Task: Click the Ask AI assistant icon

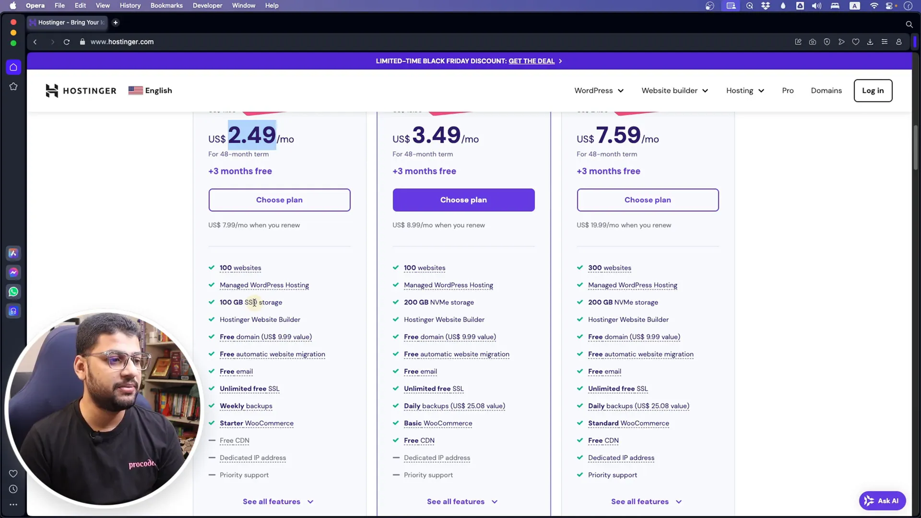Action: (x=881, y=500)
